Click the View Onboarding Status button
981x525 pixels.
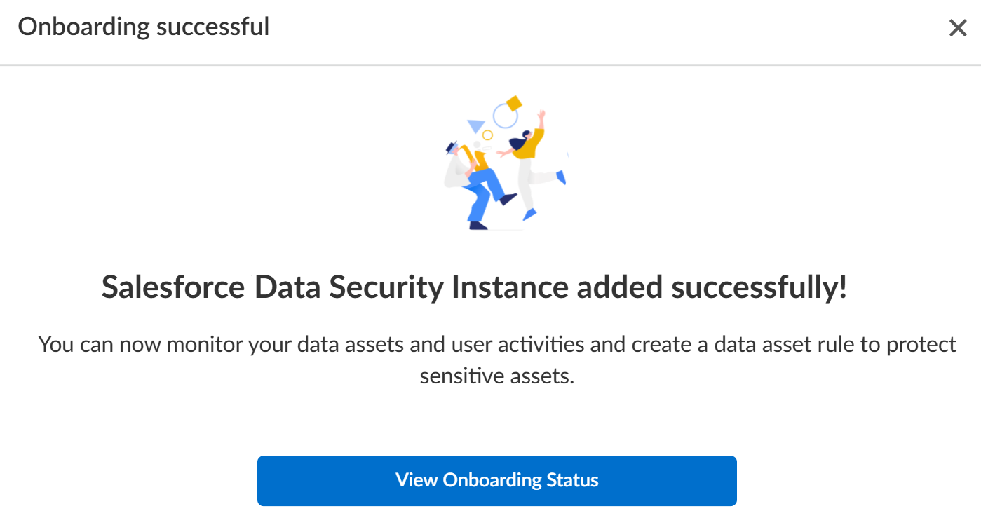click(x=496, y=481)
